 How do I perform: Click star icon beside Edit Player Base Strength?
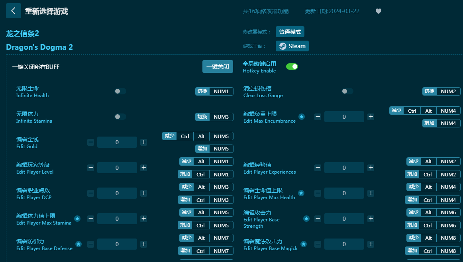coord(306,219)
